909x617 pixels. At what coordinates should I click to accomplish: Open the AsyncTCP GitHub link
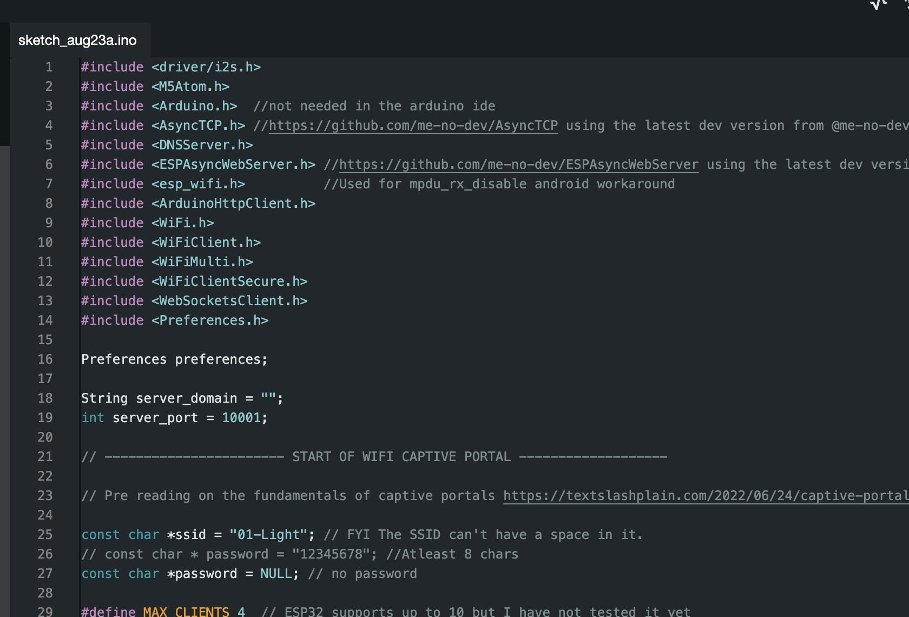[x=413, y=126]
